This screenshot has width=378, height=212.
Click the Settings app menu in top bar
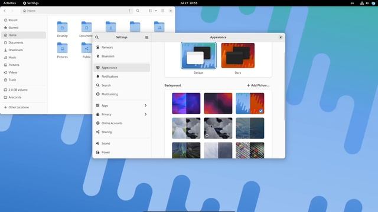[31, 3]
